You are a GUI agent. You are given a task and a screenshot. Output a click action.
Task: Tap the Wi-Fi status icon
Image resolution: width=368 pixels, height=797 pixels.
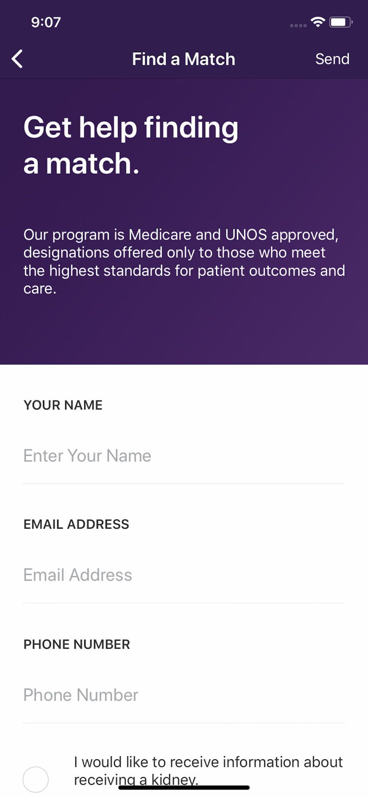click(x=318, y=22)
